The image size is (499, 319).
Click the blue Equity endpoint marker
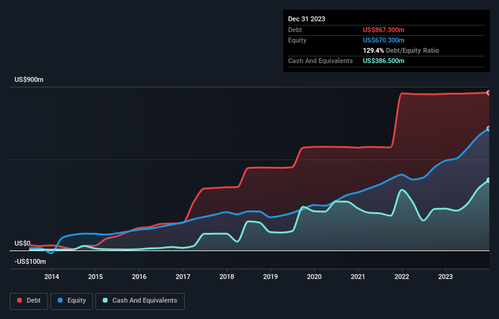pos(489,129)
